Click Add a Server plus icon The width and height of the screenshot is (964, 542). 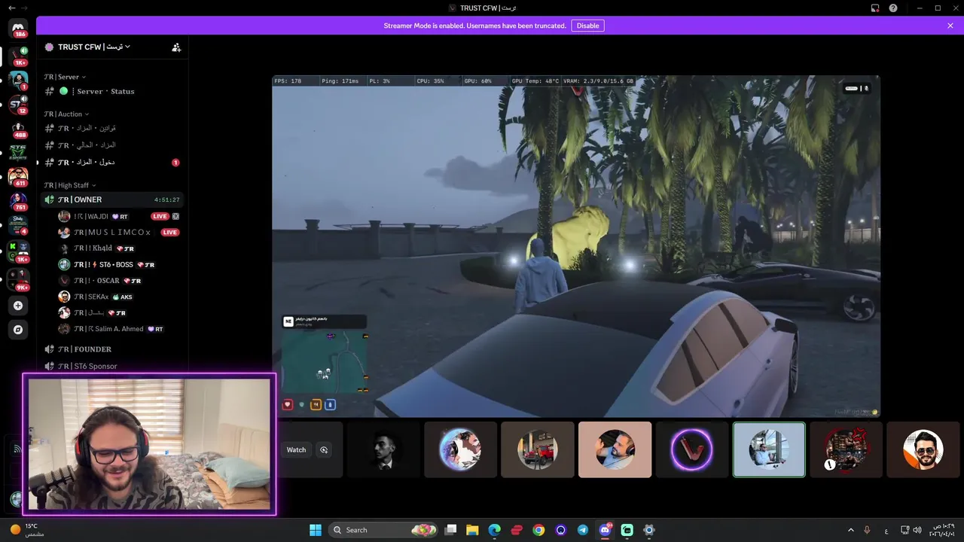click(x=18, y=306)
